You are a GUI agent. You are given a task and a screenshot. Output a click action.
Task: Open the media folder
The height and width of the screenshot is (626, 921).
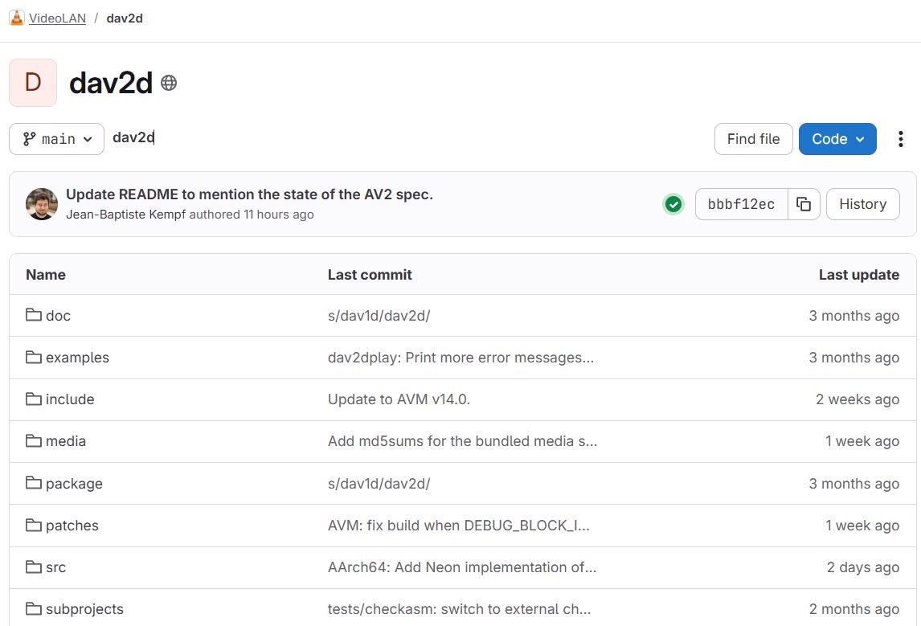point(66,441)
